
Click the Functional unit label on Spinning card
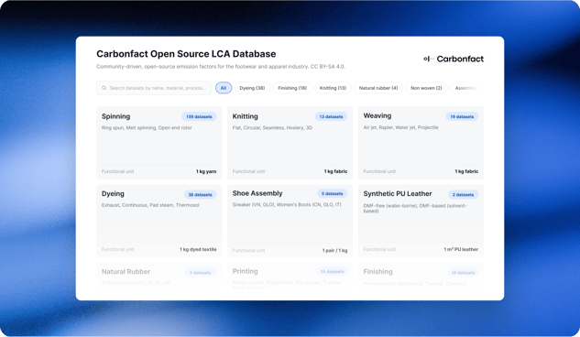pos(117,171)
